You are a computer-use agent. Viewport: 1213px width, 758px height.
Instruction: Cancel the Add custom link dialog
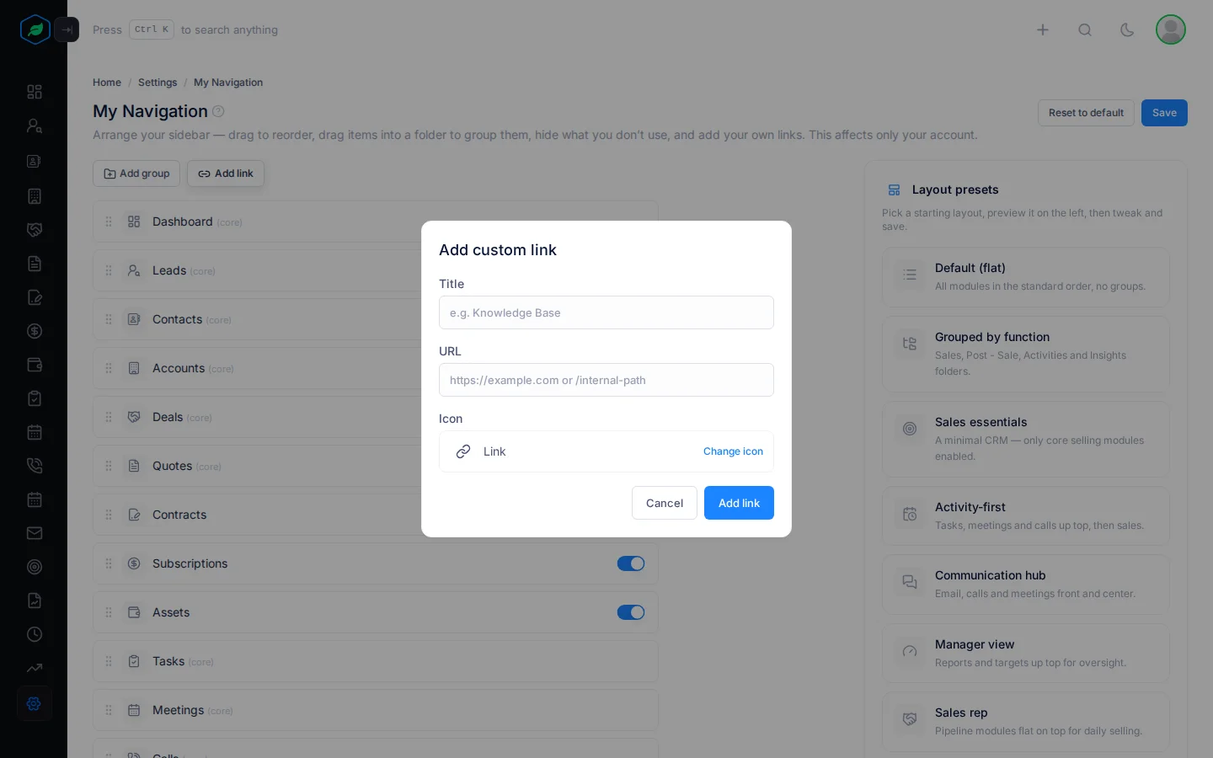[x=665, y=503]
